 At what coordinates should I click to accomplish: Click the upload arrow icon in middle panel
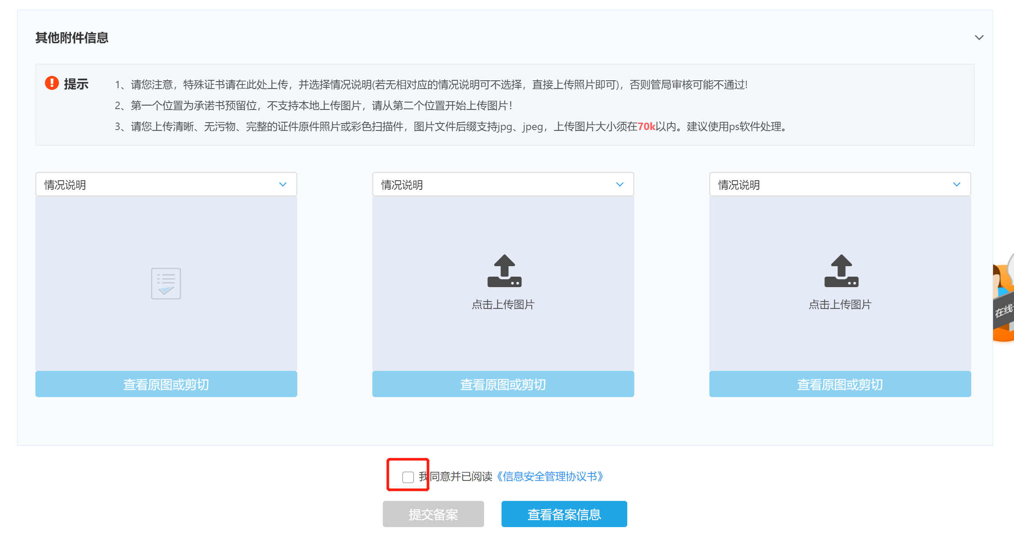tap(504, 271)
